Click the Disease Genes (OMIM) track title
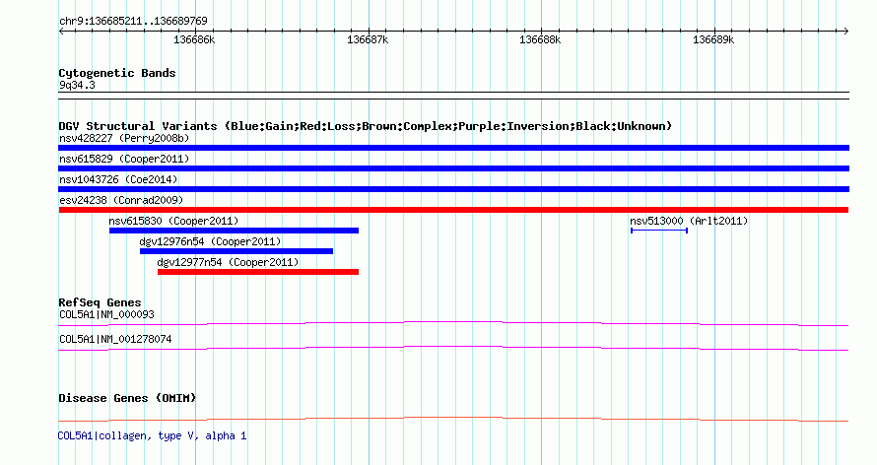The image size is (877, 465). pyautogui.click(x=127, y=398)
